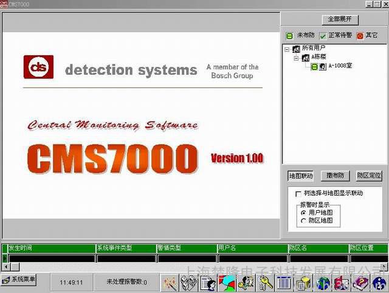Screen dimensions: 389x293
Task: Select the A-1008室 tree label
Action: [340, 66]
